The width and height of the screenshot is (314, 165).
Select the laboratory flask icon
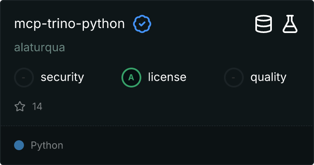pyautogui.click(x=290, y=24)
